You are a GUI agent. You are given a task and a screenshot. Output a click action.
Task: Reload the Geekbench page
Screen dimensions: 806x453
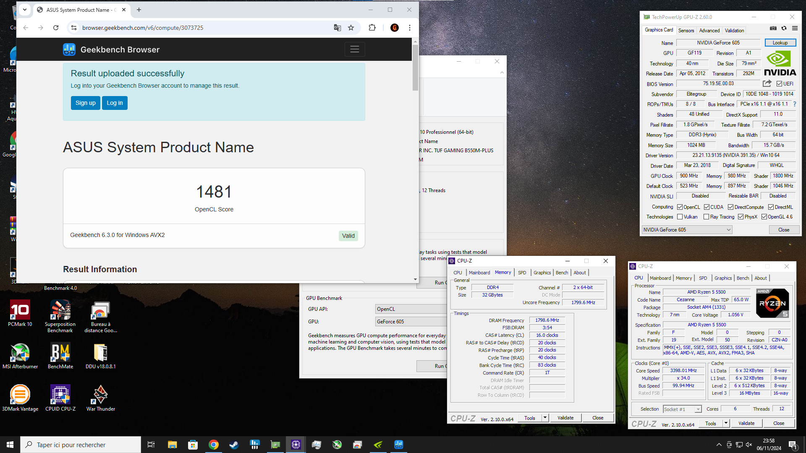pyautogui.click(x=56, y=28)
